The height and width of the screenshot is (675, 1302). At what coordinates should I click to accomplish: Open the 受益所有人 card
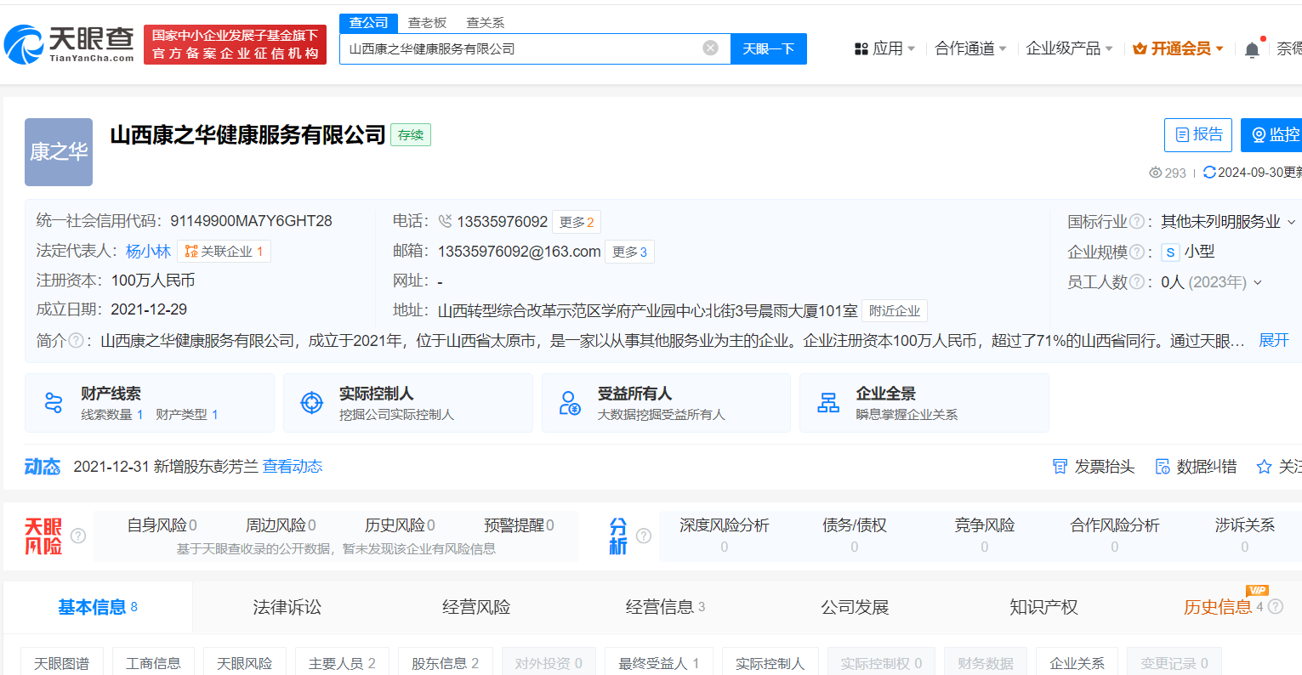pos(666,403)
